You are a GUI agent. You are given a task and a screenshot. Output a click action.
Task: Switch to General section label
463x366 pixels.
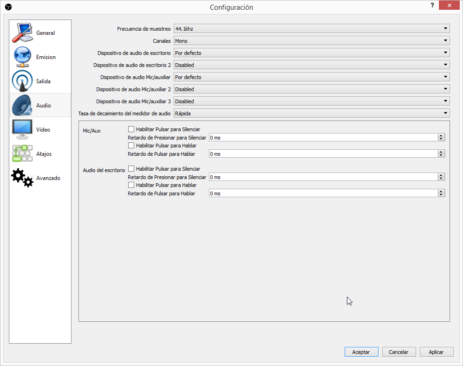46,33
